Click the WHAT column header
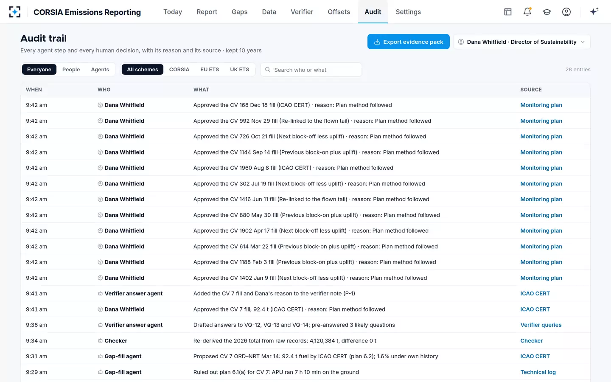Screen dimensions: 611x382 point(201,90)
